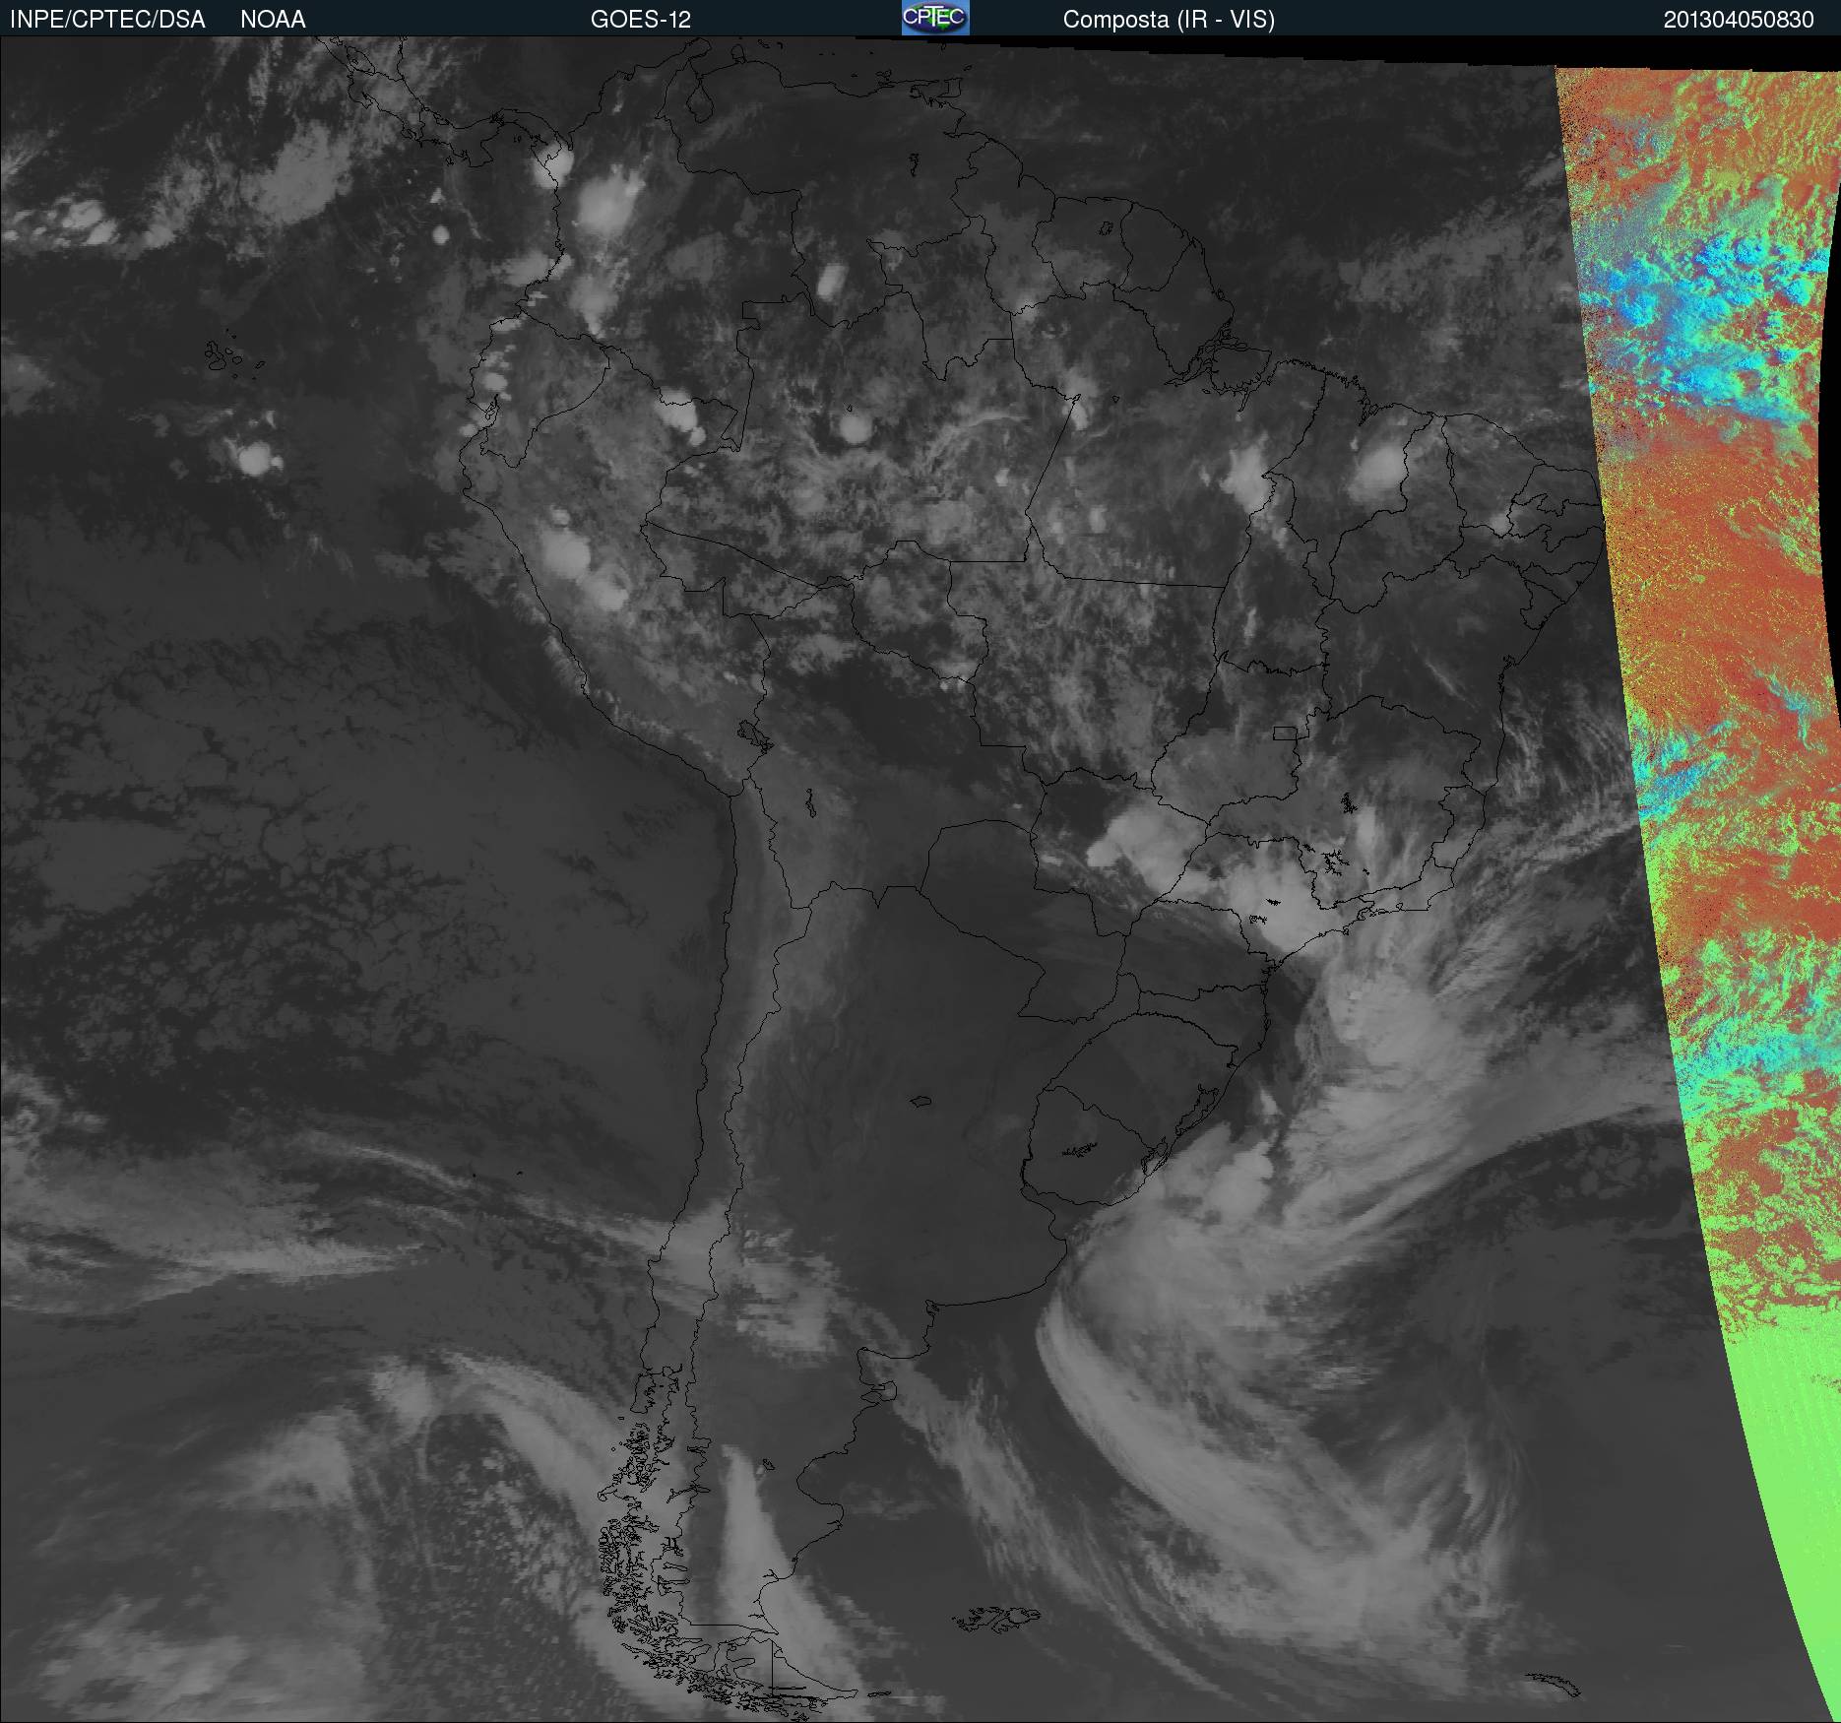Click the Composta (IR - VIS) label

click(1169, 20)
